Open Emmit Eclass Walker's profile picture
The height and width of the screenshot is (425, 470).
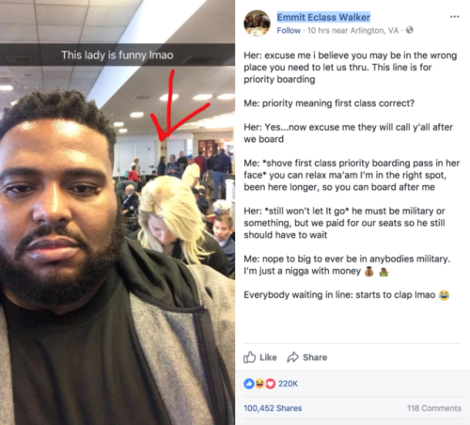pyautogui.click(x=257, y=24)
